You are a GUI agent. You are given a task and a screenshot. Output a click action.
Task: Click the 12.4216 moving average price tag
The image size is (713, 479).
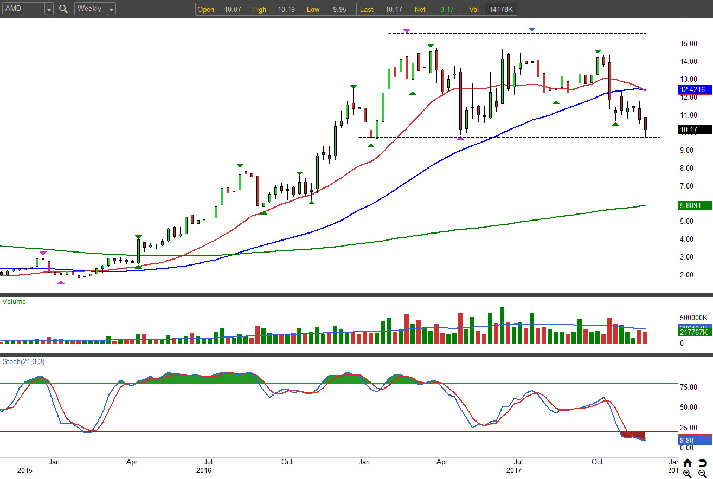[x=693, y=89]
